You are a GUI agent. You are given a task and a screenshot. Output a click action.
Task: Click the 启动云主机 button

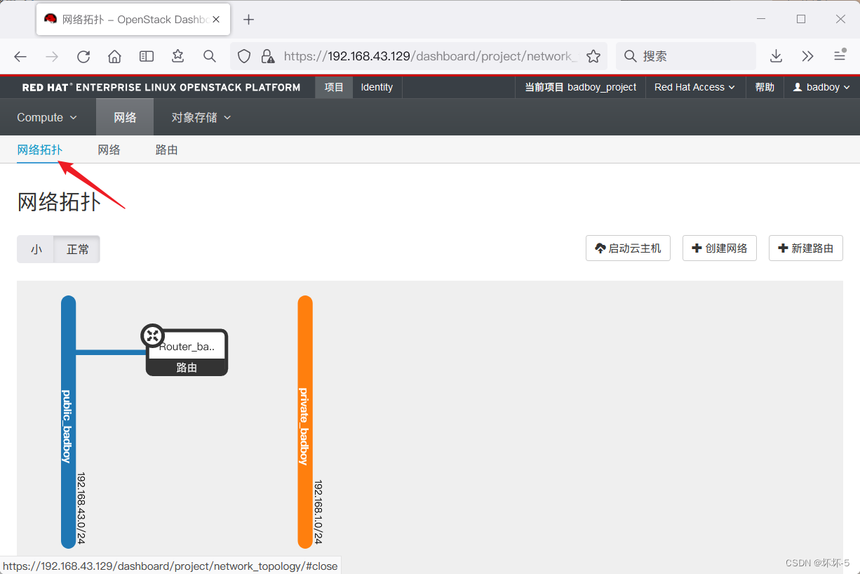[628, 248]
